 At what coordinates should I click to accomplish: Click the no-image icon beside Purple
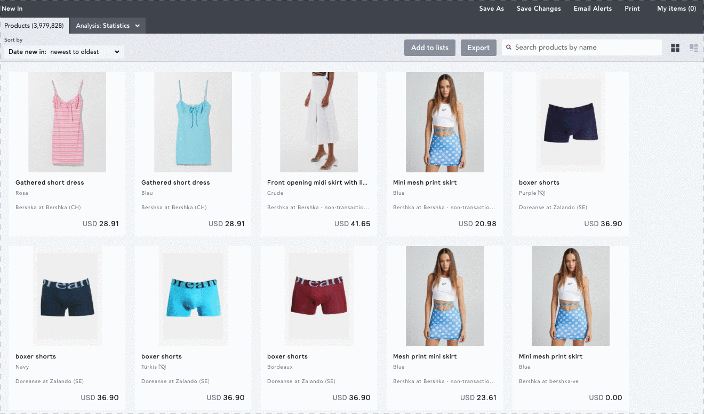[x=542, y=193]
